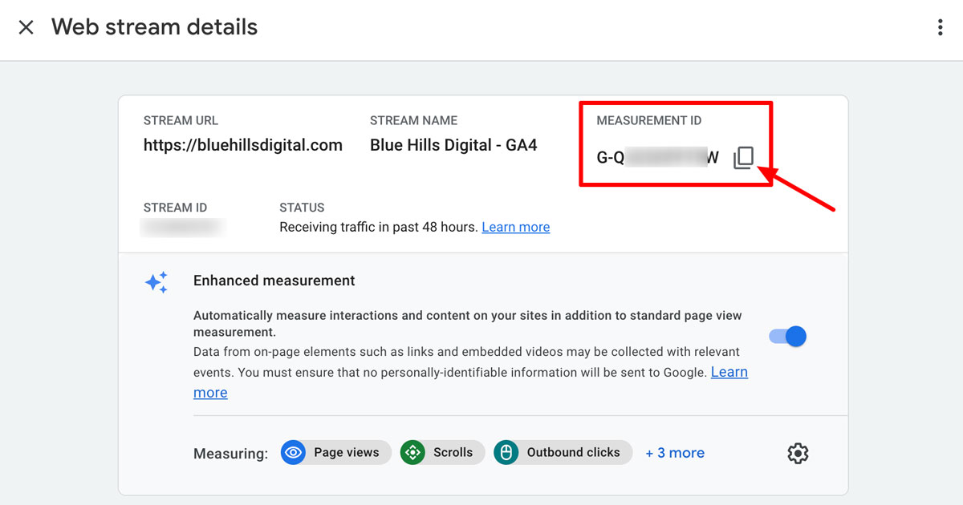This screenshot has width=963, height=505.
Task: Select the Page views chip
Action: pos(336,452)
